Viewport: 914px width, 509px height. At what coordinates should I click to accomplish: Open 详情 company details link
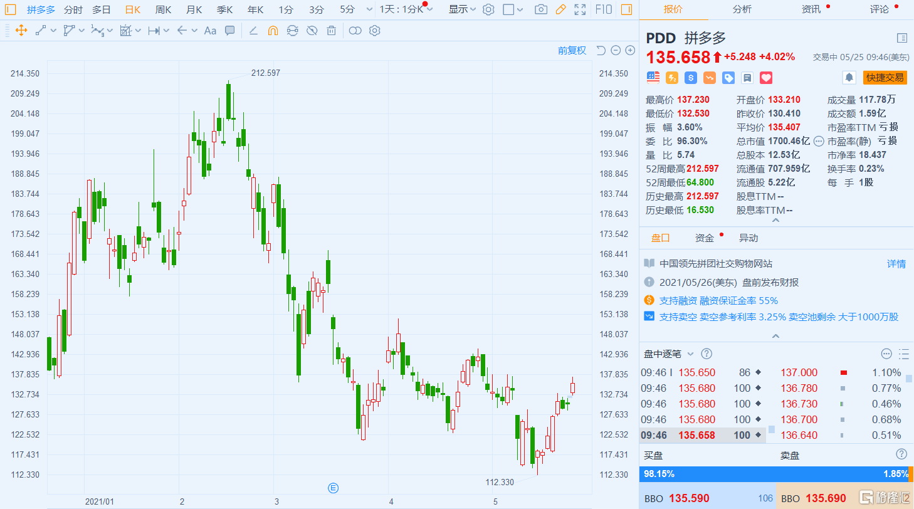pos(896,264)
